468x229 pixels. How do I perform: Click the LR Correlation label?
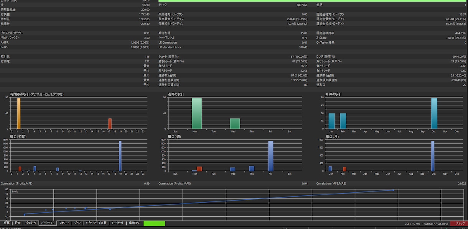[168, 43]
